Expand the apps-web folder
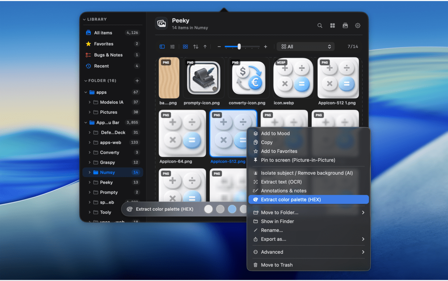The image size is (448, 281). (90, 143)
